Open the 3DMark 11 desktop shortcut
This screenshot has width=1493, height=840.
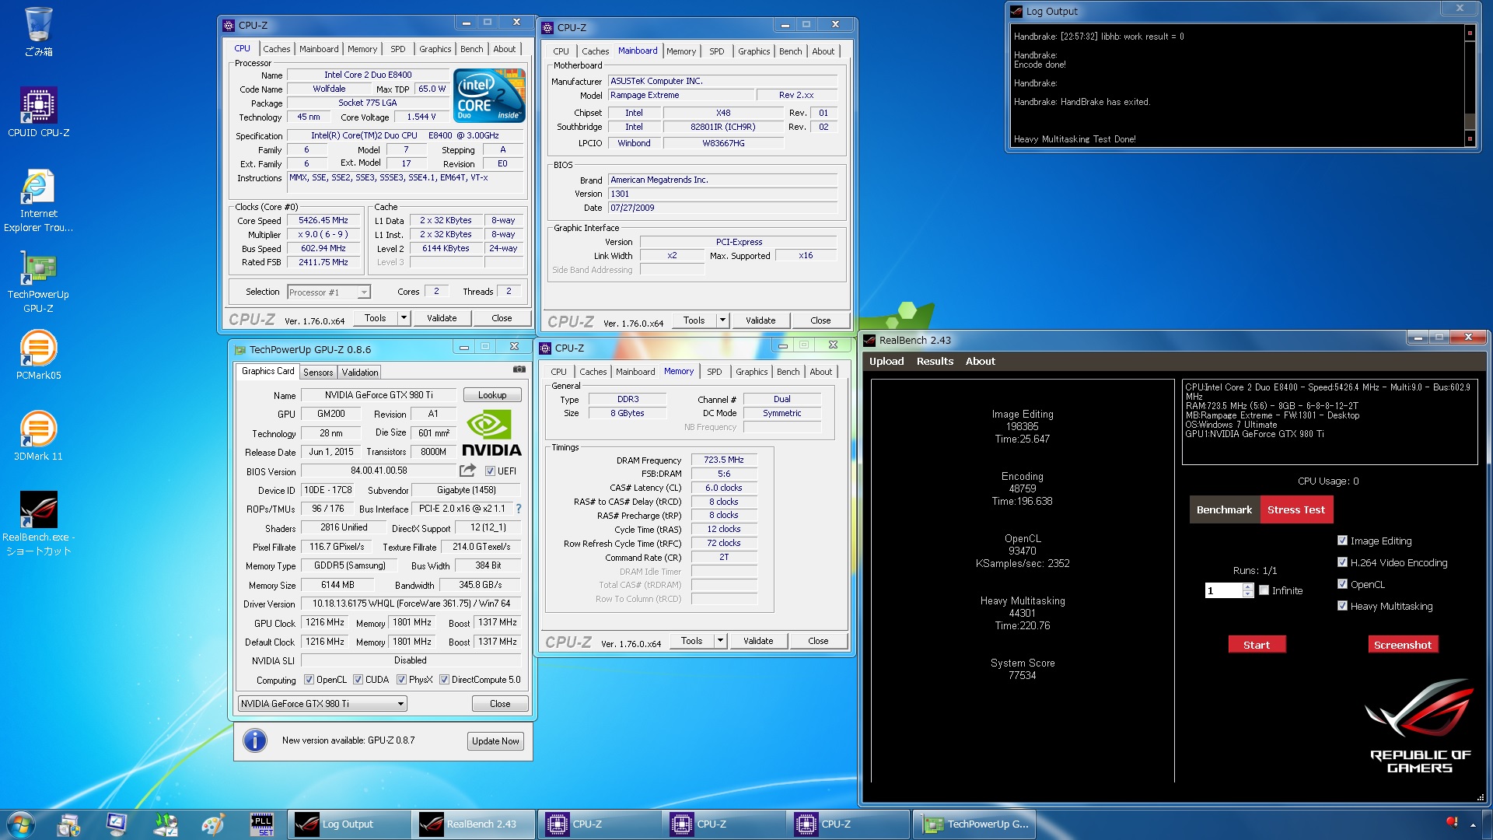tap(38, 436)
